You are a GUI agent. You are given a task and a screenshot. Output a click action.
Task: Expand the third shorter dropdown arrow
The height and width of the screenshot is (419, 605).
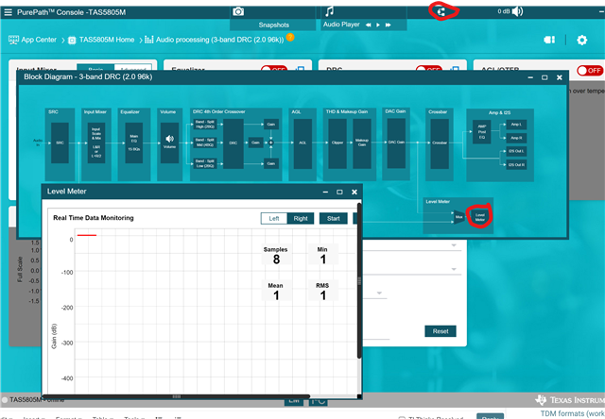379,293
